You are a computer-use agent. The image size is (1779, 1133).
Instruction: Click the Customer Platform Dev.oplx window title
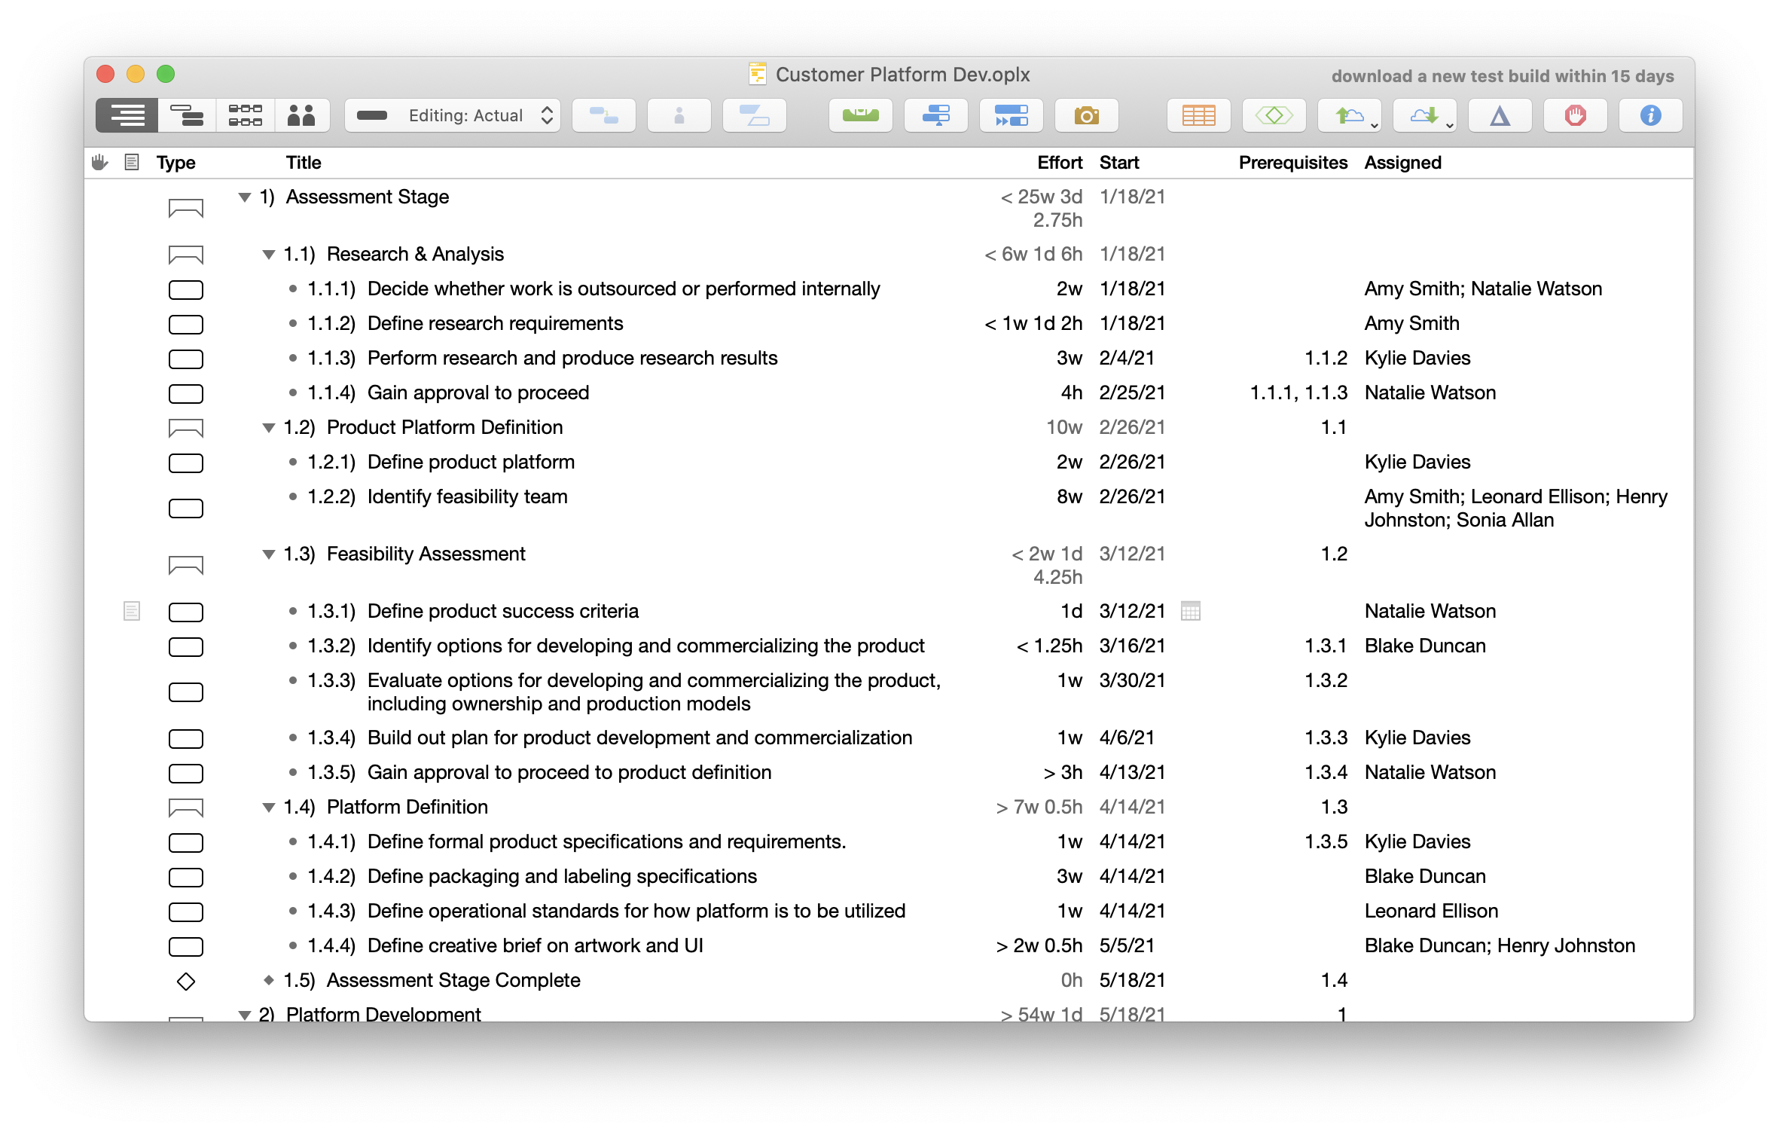point(902,75)
